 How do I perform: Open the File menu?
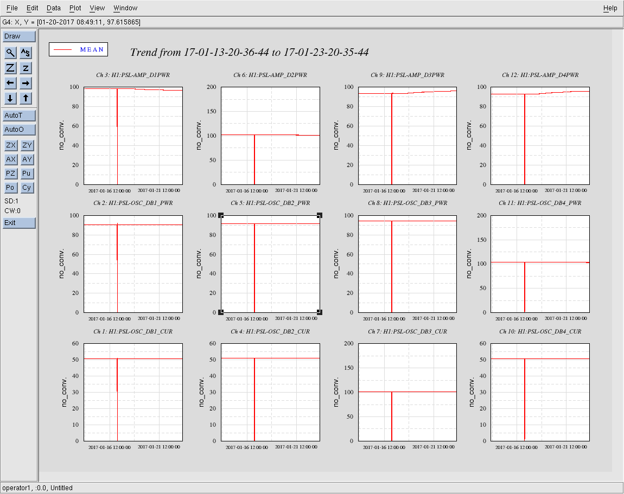12,8
